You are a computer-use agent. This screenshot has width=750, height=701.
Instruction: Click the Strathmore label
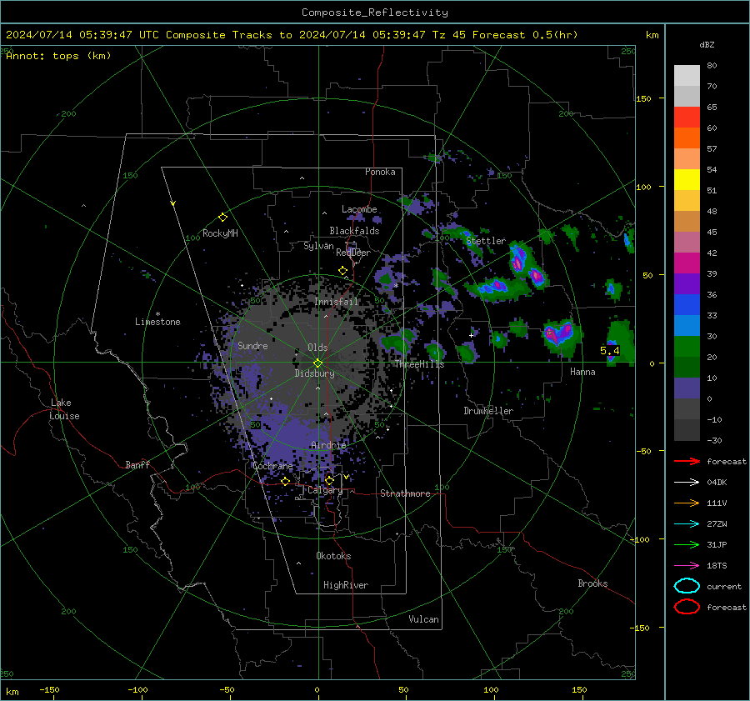(x=405, y=493)
